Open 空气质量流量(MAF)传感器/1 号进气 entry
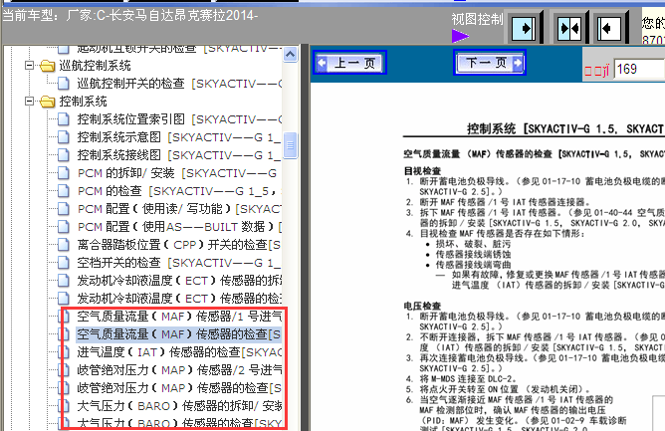Image resolution: width=665 pixels, height=431 pixels. point(179,317)
